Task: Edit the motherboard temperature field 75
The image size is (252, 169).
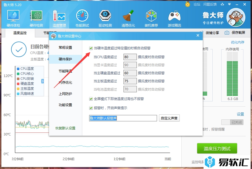Action: pyautogui.click(x=130, y=81)
